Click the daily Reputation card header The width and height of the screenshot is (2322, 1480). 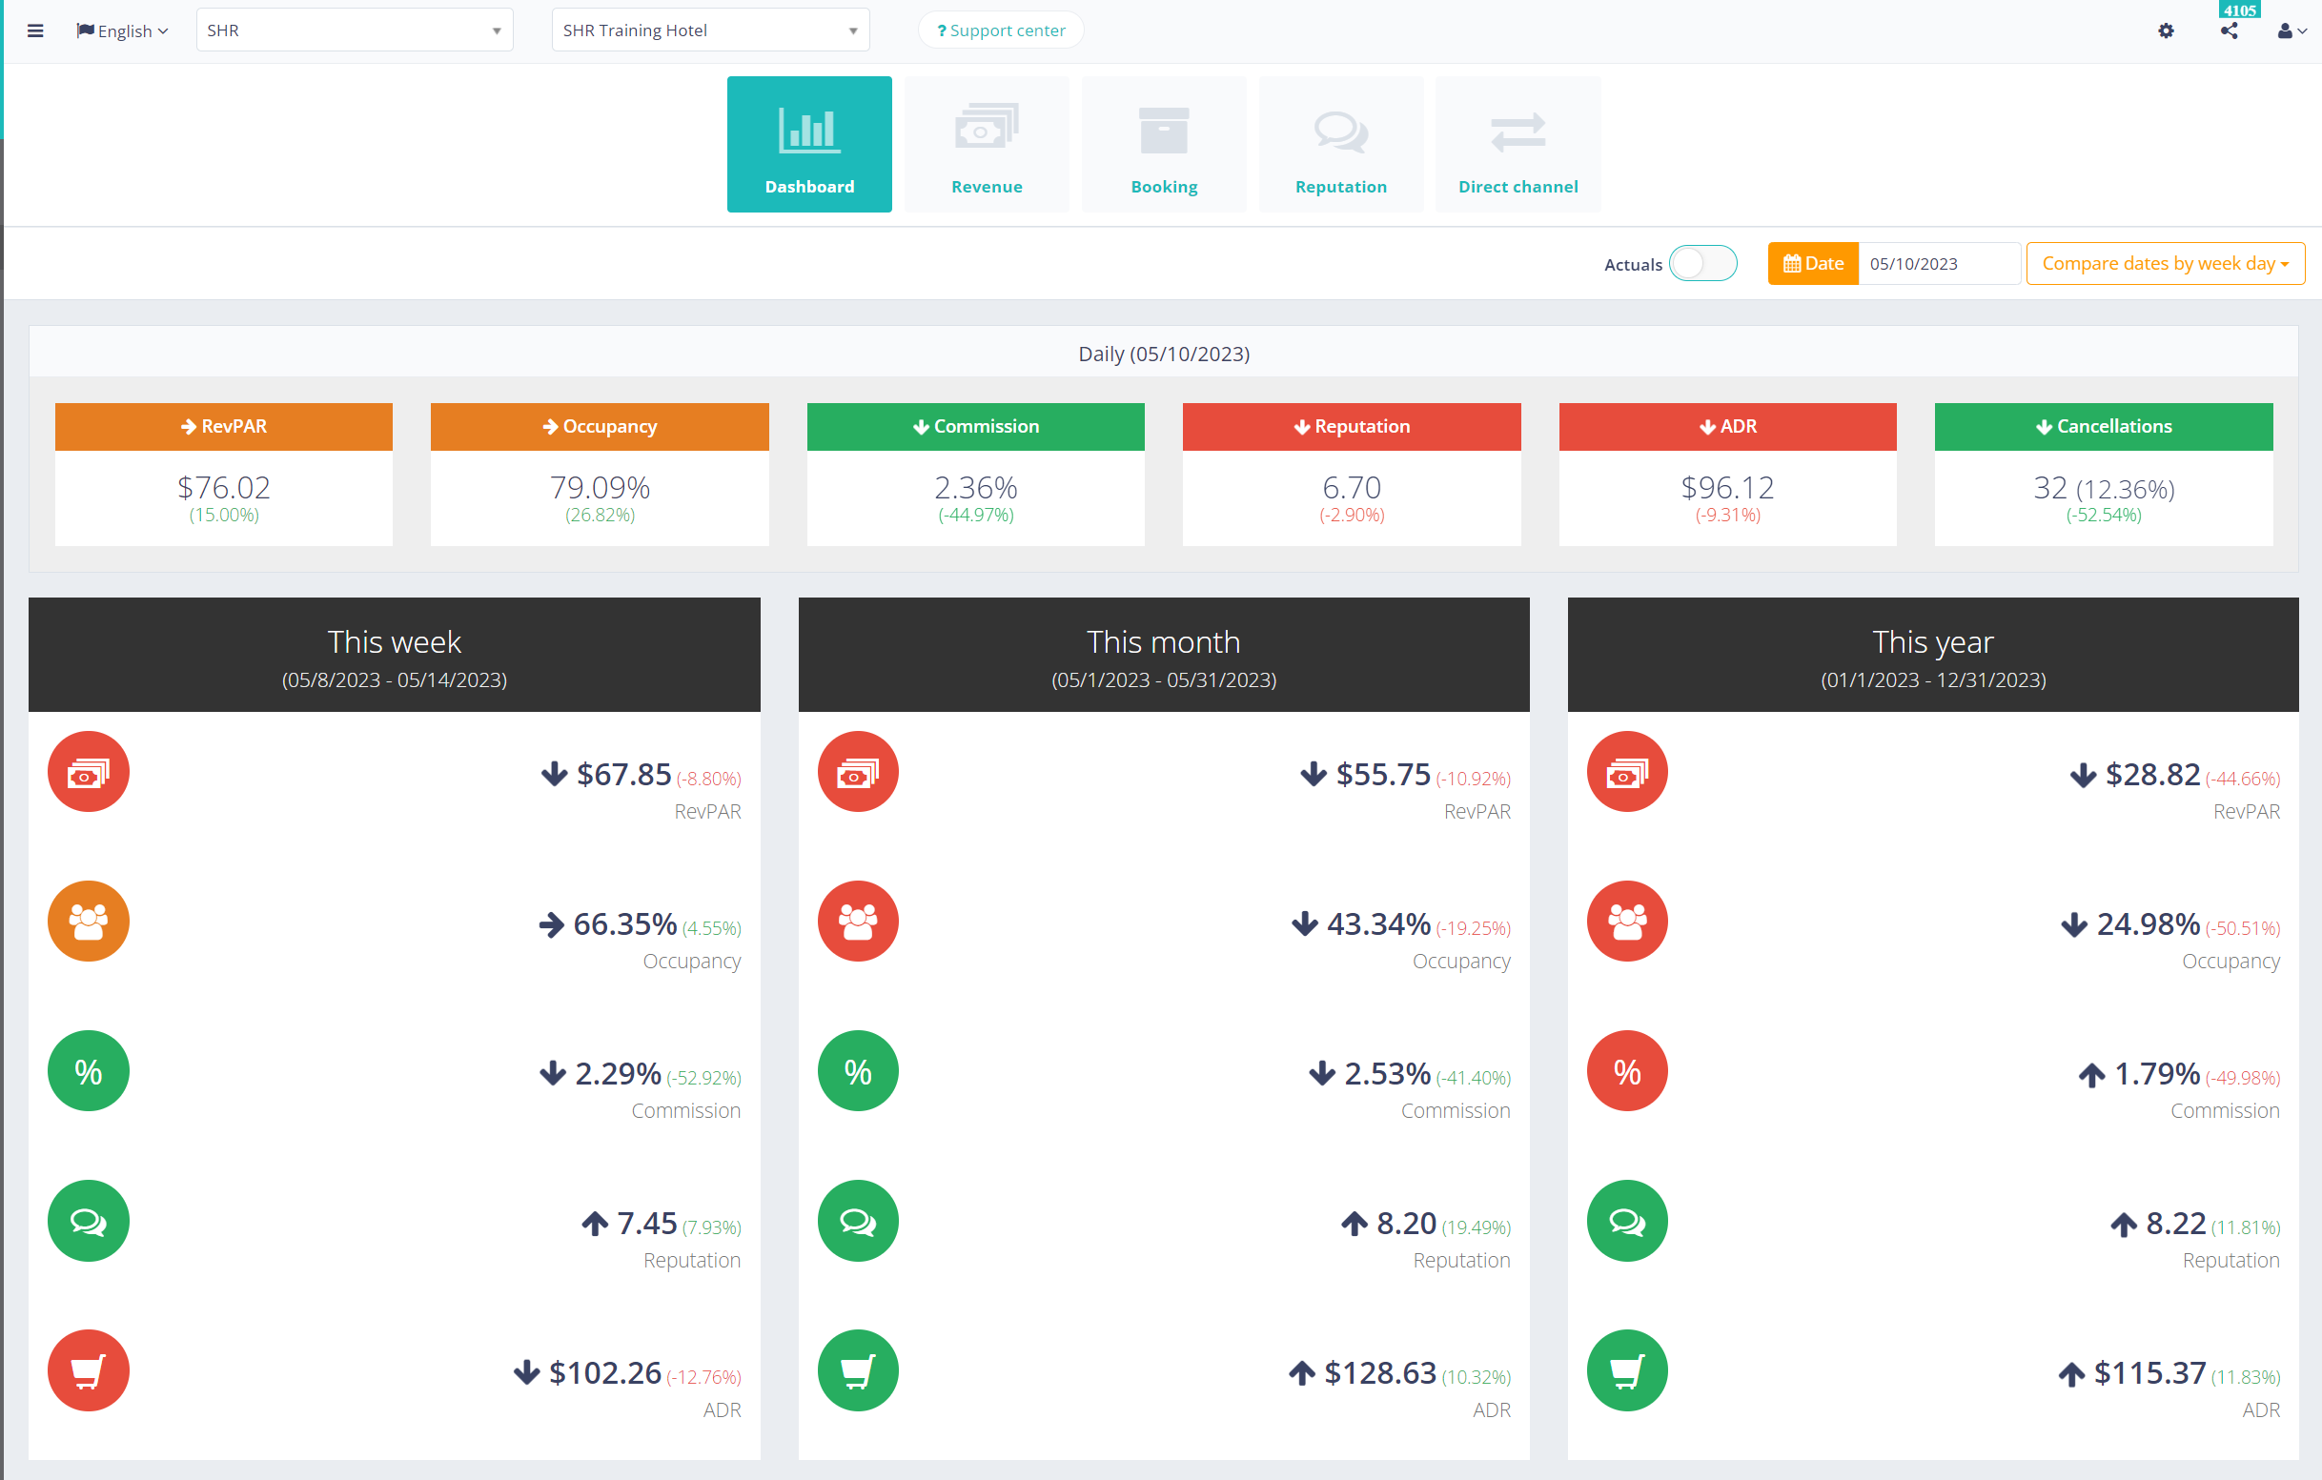pos(1351,426)
